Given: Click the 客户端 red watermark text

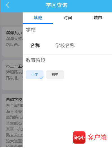Looking at the screenshot, I should (x=97, y=137).
